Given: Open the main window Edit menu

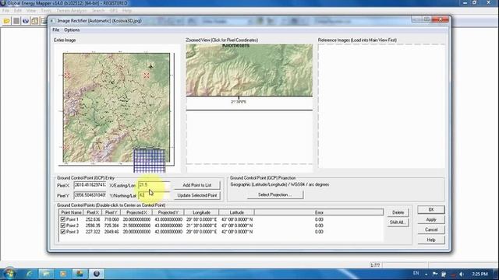Looking at the screenshot, I should [17, 10].
